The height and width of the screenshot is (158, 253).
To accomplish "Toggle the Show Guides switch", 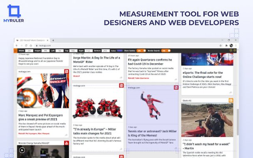I will [x=141, y=51].
